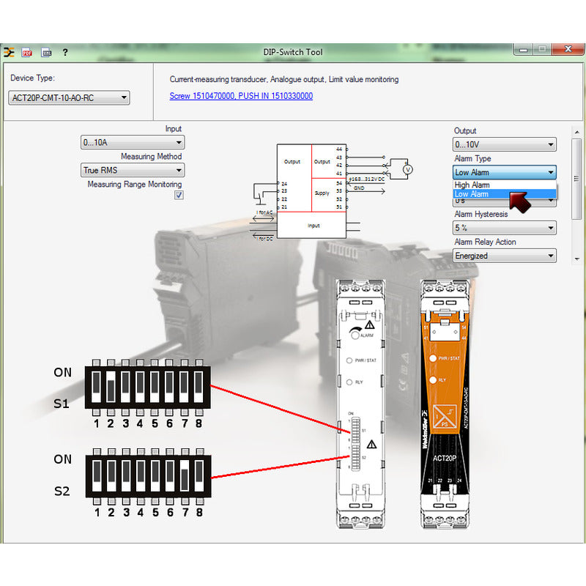Toggle S1 DIP switch 2
This screenshot has height=586, width=586.
pos(111,387)
